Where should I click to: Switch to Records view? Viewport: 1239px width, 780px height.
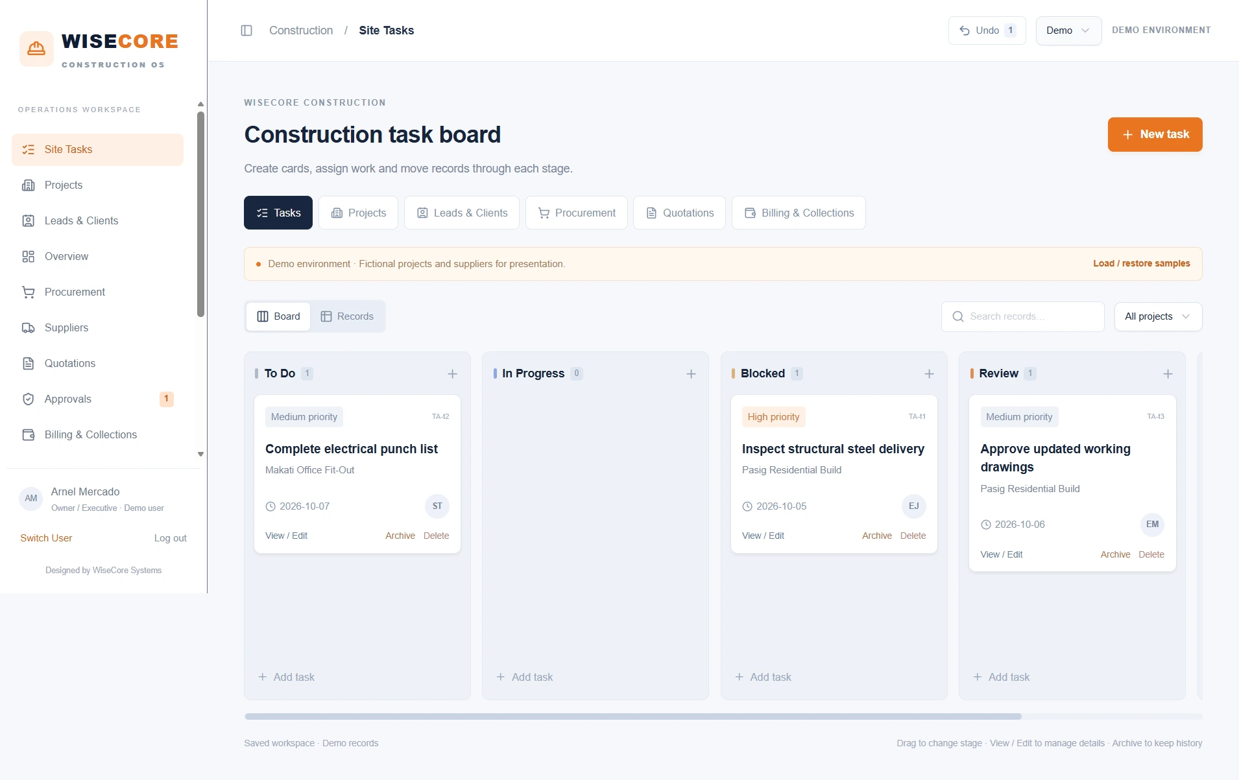tap(347, 316)
